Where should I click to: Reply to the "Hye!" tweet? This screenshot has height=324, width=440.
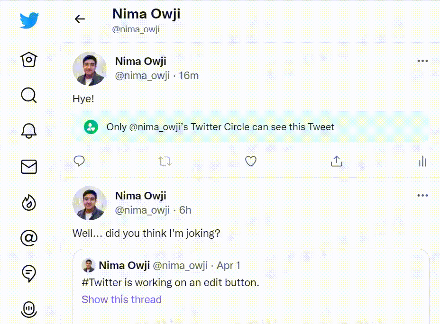coord(79,162)
